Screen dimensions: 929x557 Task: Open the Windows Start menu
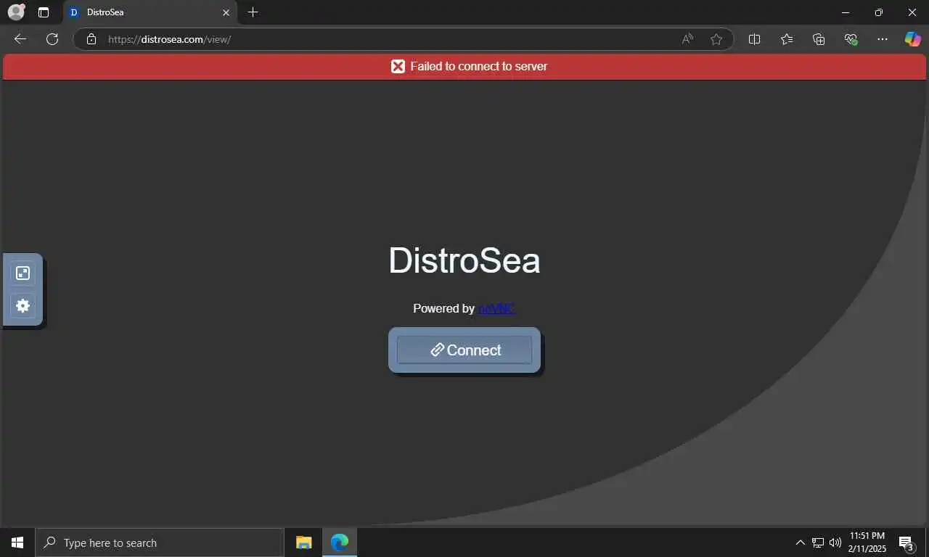point(17,542)
